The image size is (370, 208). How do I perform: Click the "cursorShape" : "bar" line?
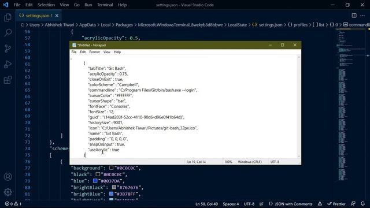[x=107, y=101]
